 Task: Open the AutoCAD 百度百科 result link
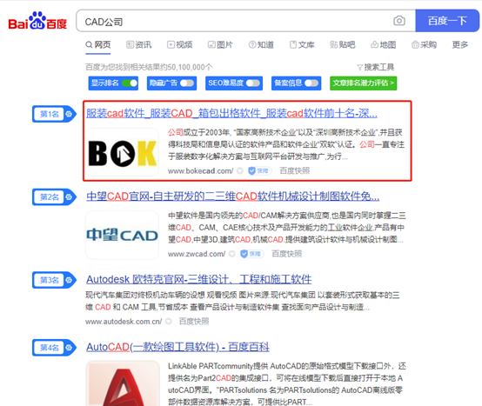click(177, 347)
